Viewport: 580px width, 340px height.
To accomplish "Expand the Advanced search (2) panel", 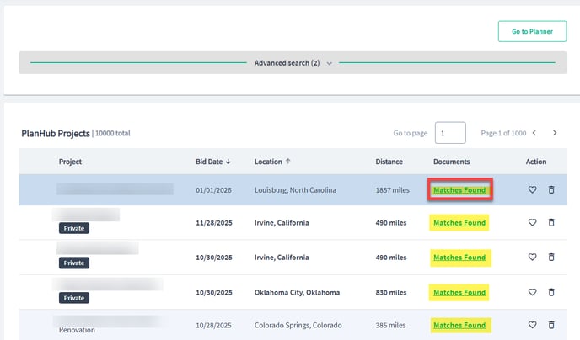I will (293, 63).
